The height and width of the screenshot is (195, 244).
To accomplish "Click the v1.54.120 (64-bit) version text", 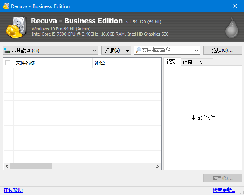I will (144, 22).
